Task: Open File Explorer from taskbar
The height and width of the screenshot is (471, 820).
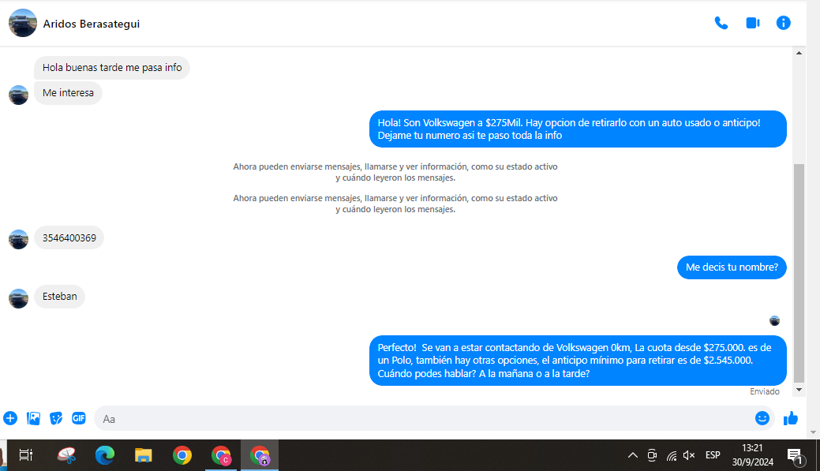Action: [x=144, y=455]
